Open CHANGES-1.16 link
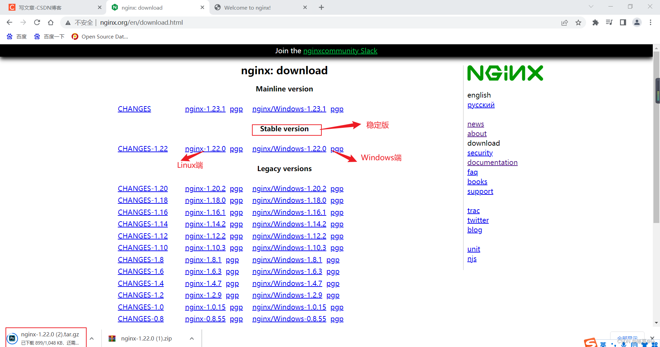 coord(143,212)
